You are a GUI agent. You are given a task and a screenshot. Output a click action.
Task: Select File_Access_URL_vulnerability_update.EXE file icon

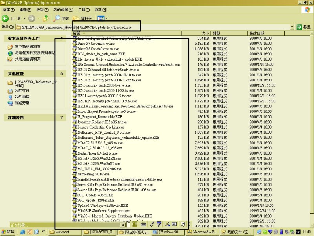point(75,59)
